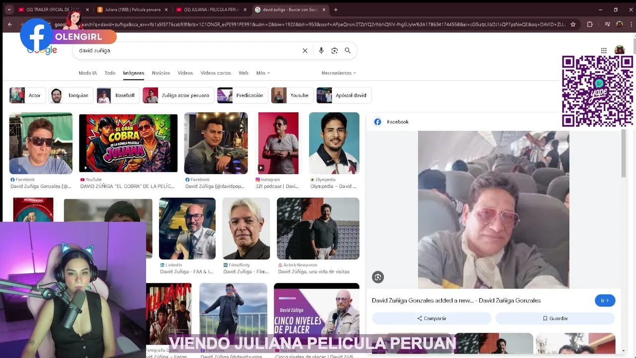Clear the search box with the X icon
The height and width of the screenshot is (358, 636).
[305, 51]
